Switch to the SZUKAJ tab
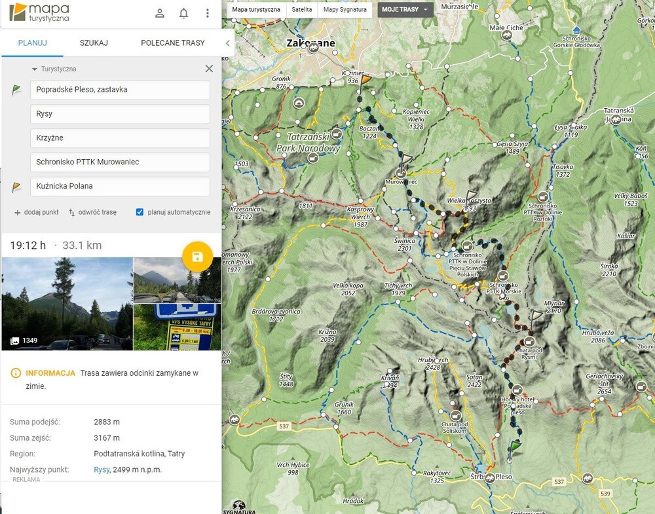This screenshot has width=655, height=514. 94,43
